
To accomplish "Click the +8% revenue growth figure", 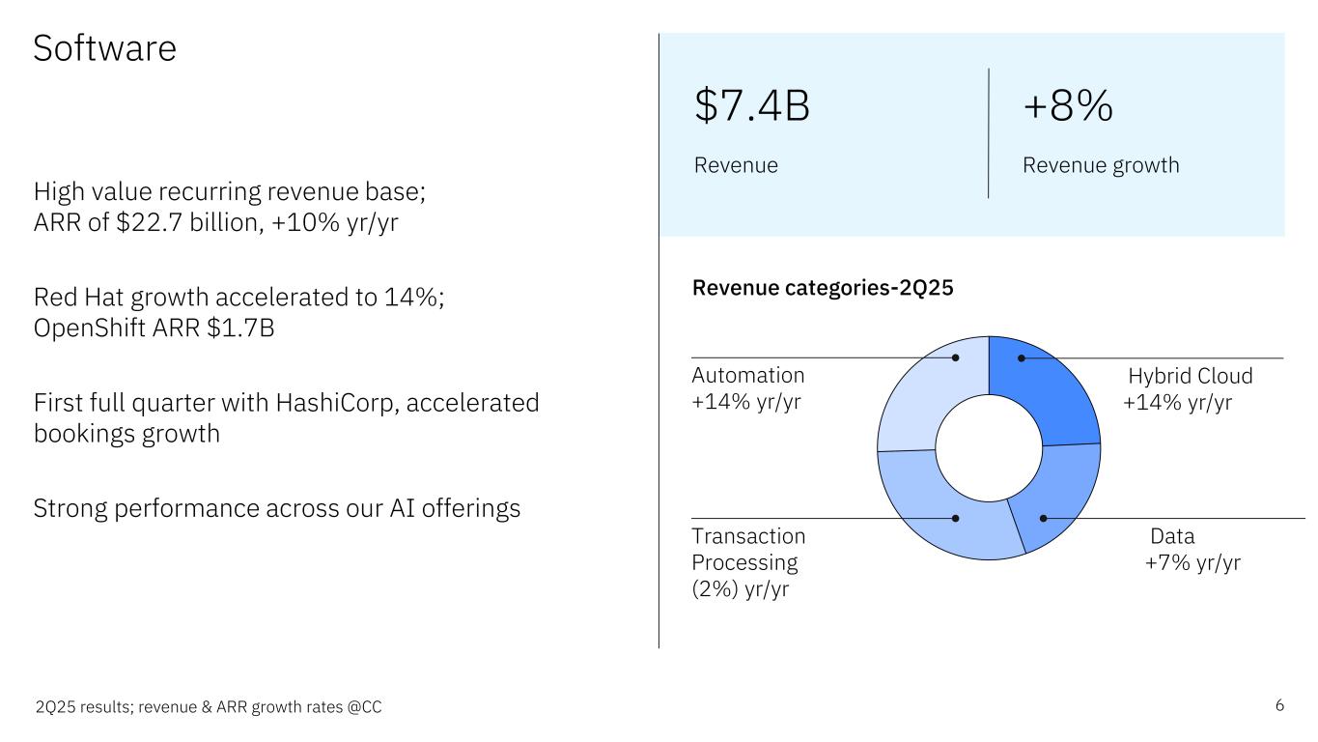I will coord(1068,106).
